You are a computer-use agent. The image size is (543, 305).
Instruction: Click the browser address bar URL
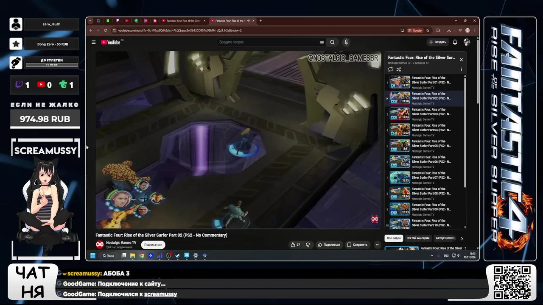click(180, 30)
